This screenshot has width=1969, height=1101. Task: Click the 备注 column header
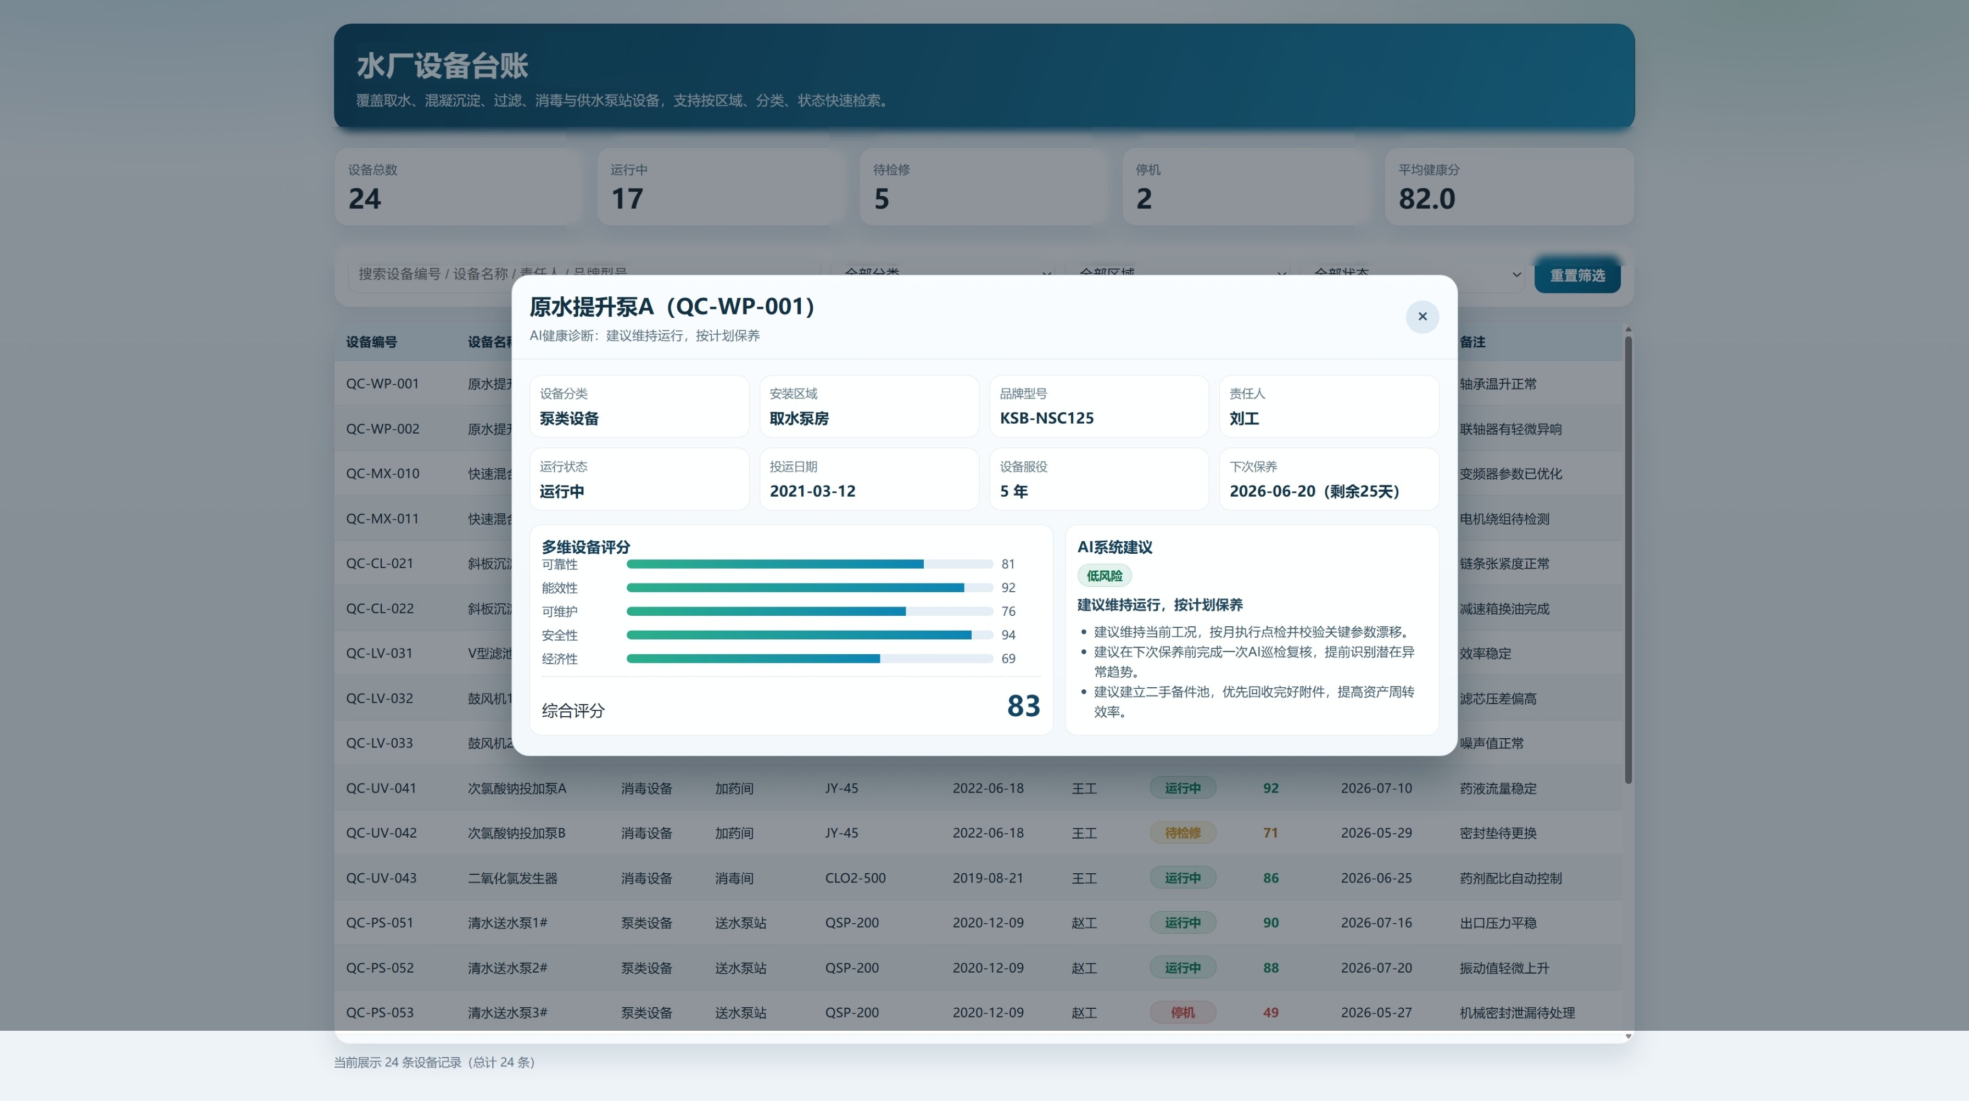1472,341
